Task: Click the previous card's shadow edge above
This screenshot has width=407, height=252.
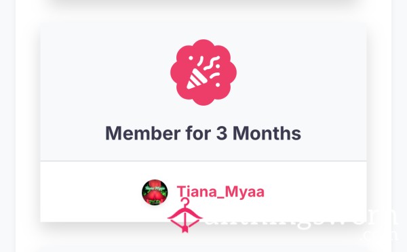Action: pyautogui.click(x=203, y=5)
